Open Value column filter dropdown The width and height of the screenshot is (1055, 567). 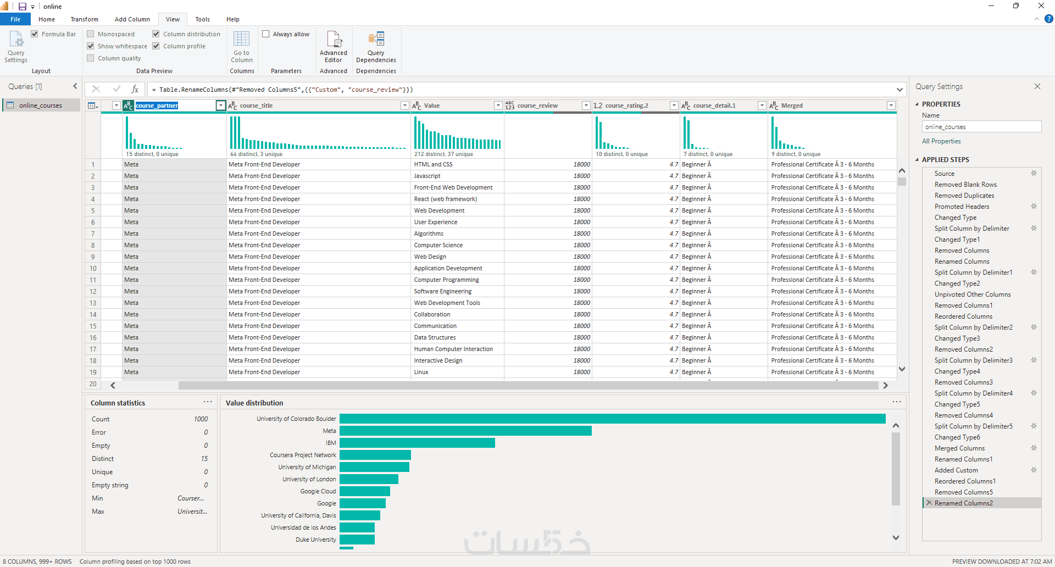pos(498,105)
